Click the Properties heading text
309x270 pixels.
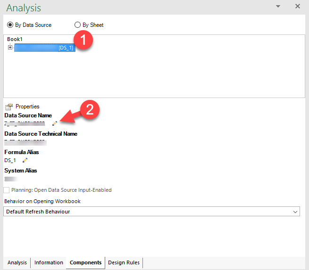click(27, 106)
